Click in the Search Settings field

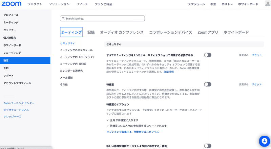tap(102, 18)
